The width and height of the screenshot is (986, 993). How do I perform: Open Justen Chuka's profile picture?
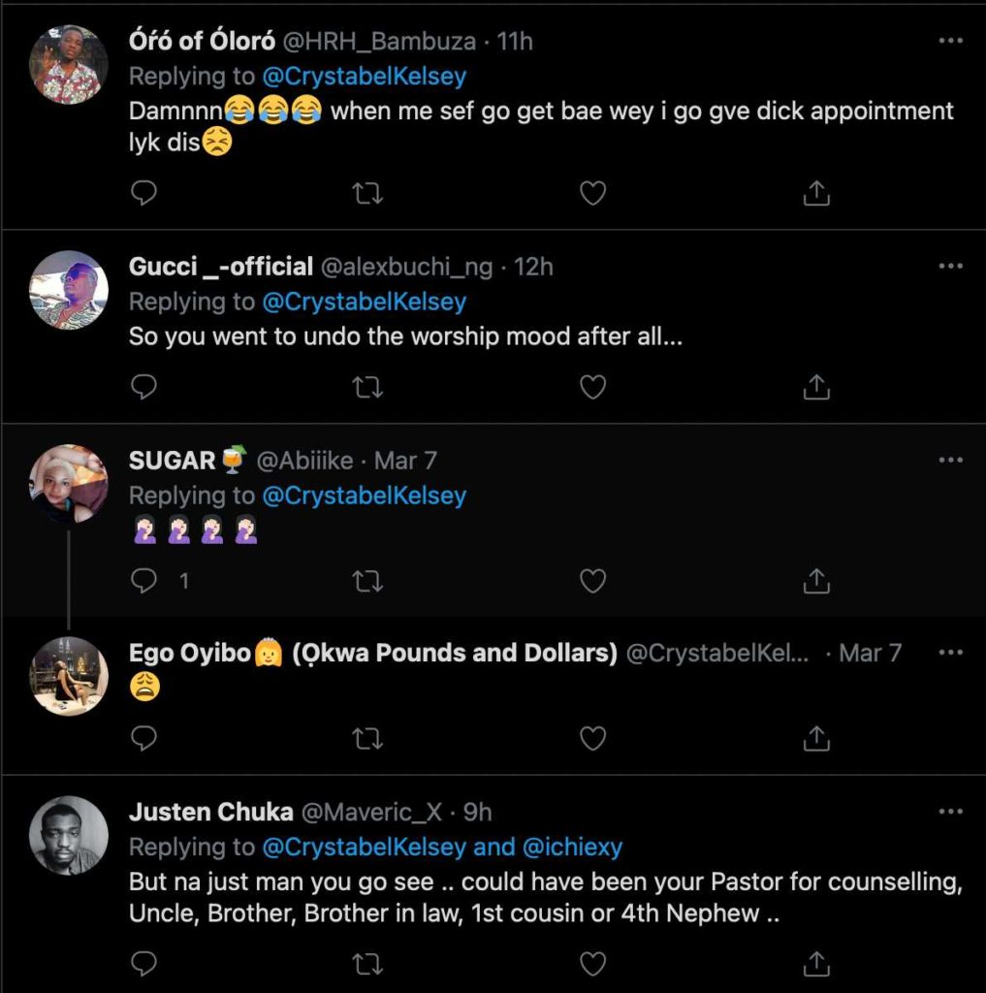68,833
